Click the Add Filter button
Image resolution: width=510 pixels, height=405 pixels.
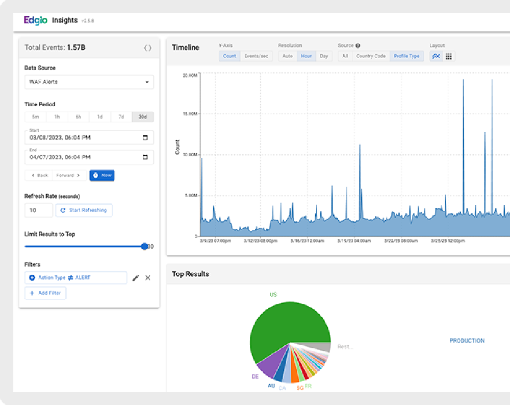(45, 293)
